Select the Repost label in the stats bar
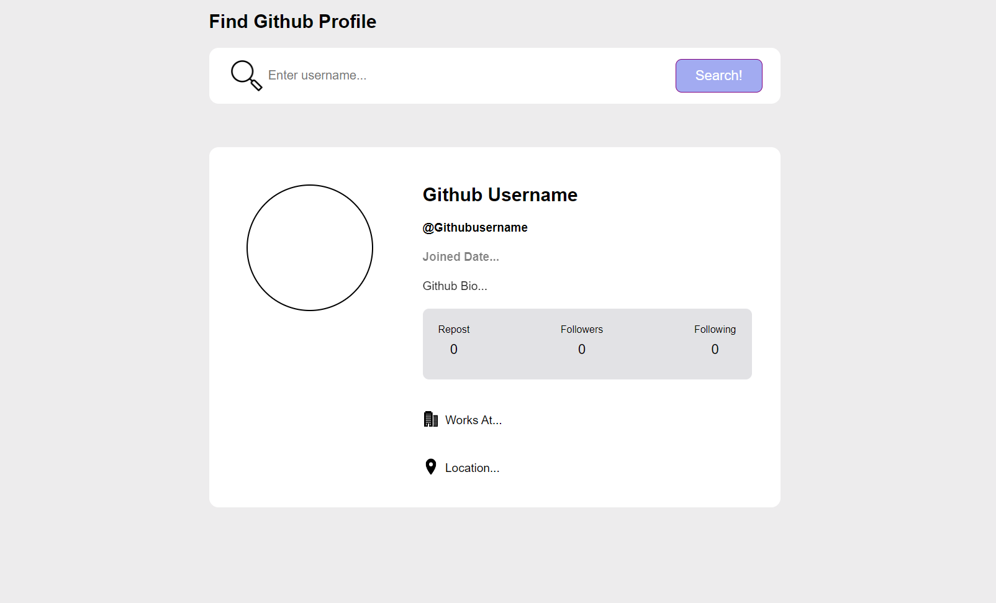This screenshot has width=996, height=603. click(453, 329)
